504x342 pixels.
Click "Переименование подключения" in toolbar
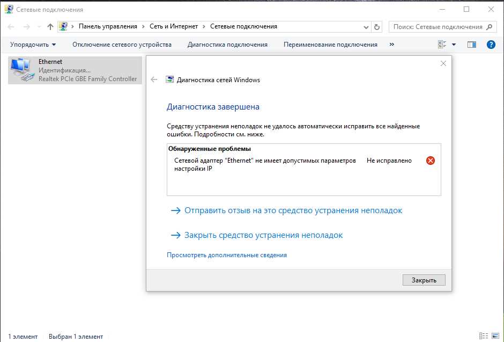(x=330, y=45)
